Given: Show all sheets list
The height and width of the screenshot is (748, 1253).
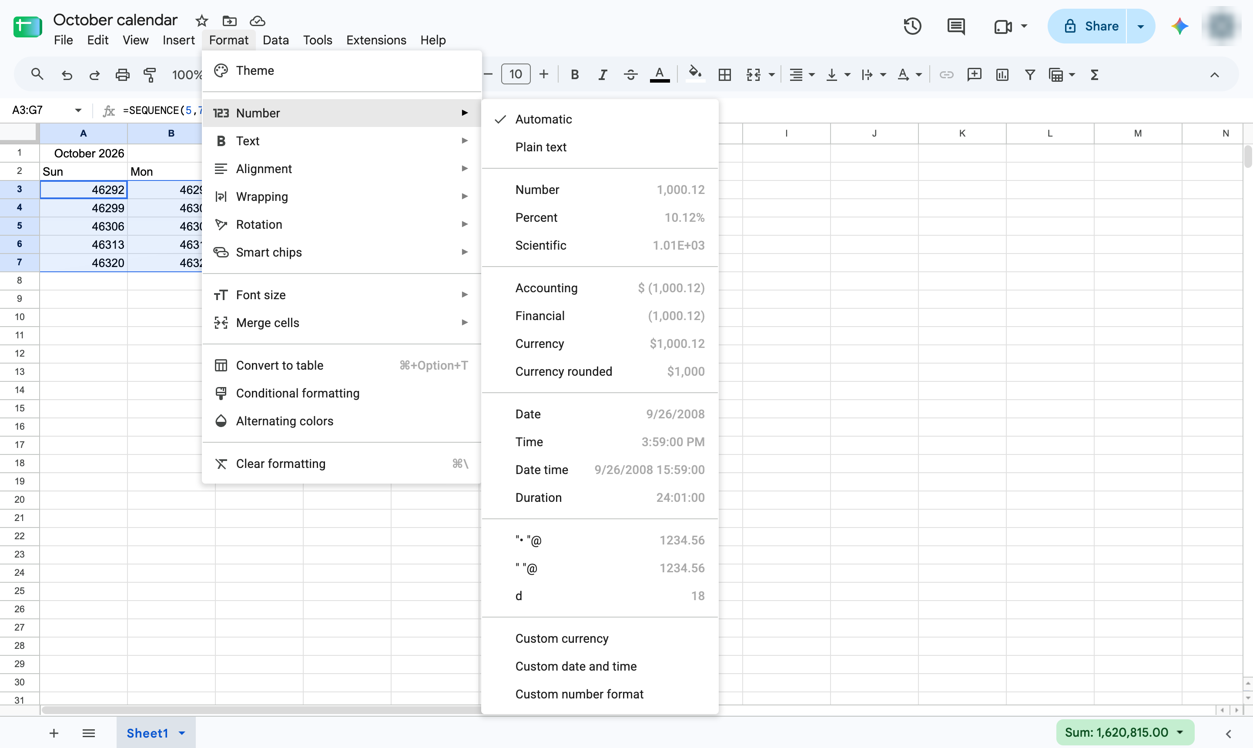Looking at the screenshot, I should (x=89, y=733).
